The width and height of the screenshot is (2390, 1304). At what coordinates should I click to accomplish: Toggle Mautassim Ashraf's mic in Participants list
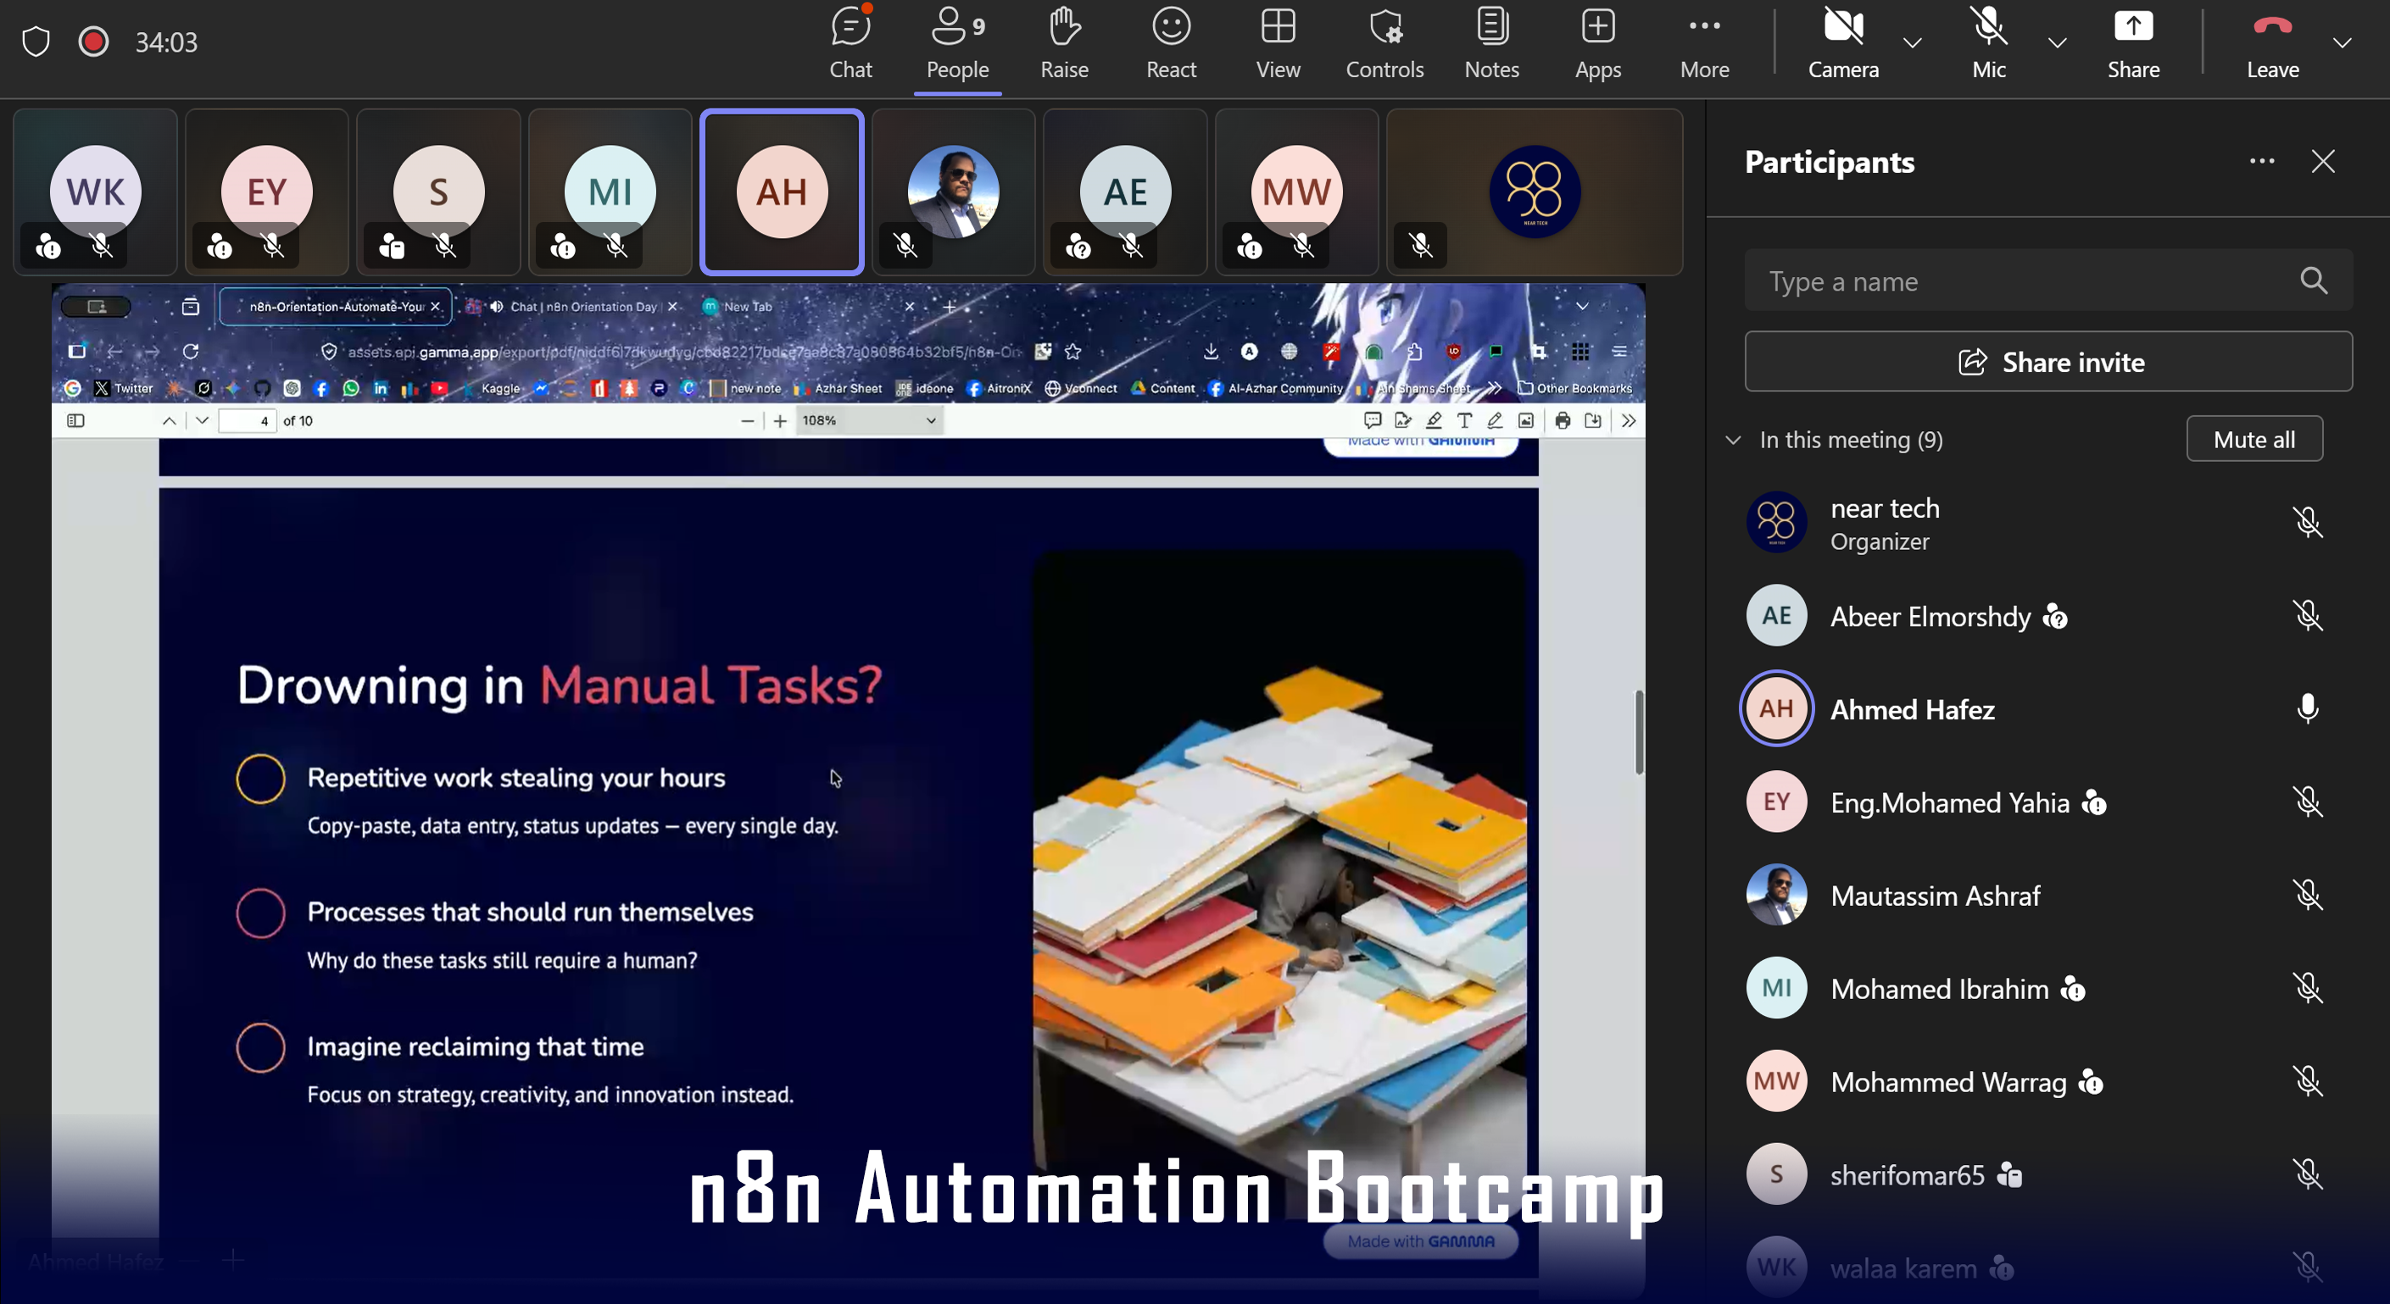[2308, 895]
